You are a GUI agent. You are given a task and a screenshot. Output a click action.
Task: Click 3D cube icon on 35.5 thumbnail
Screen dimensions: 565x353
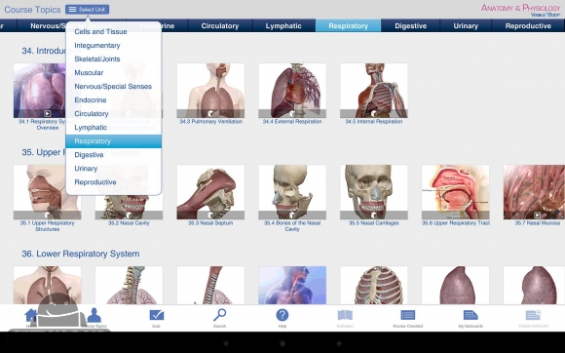pyautogui.click(x=374, y=216)
